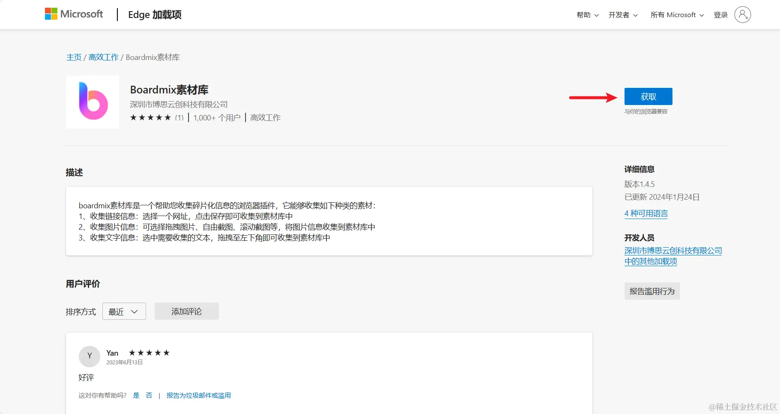The width and height of the screenshot is (780, 414).
Task: Mark review as not helpful with 否
Action: tap(149, 396)
